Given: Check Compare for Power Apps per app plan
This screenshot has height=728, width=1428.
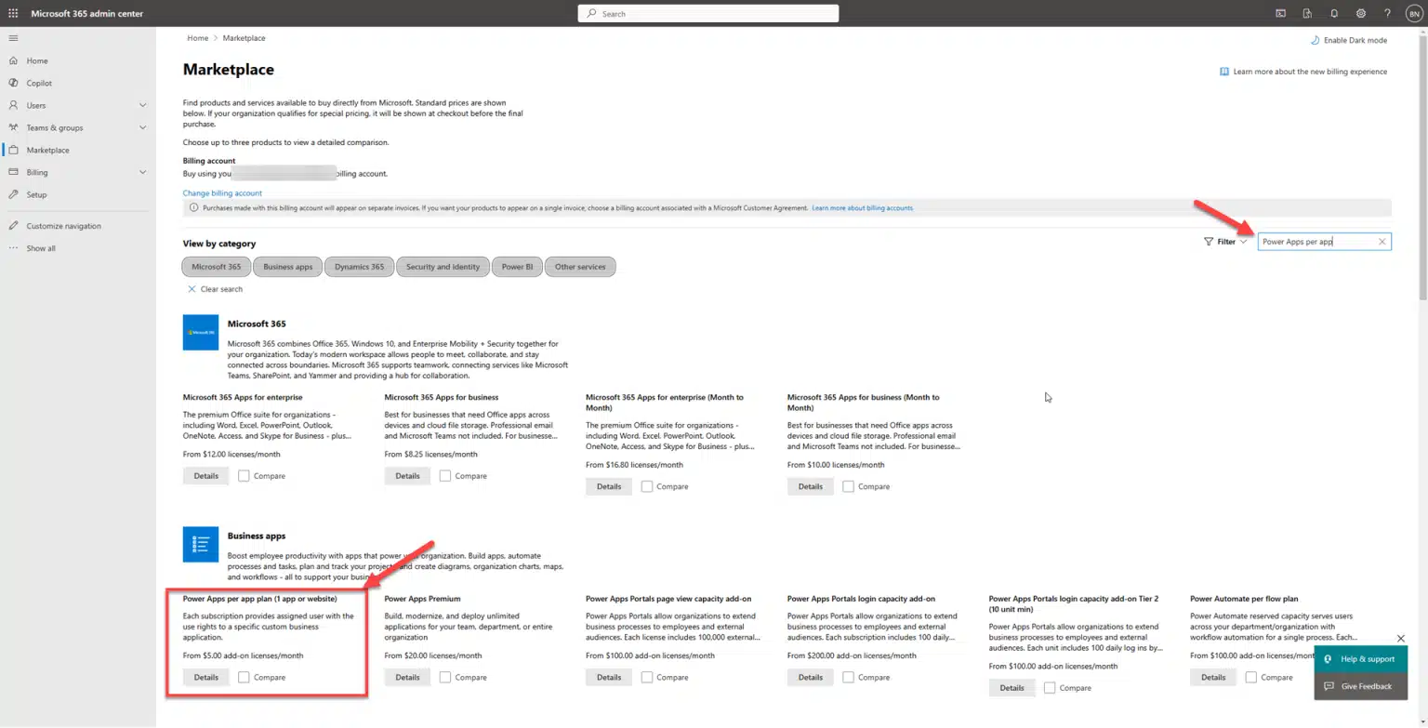Looking at the screenshot, I should pyautogui.click(x=244, y=678).
